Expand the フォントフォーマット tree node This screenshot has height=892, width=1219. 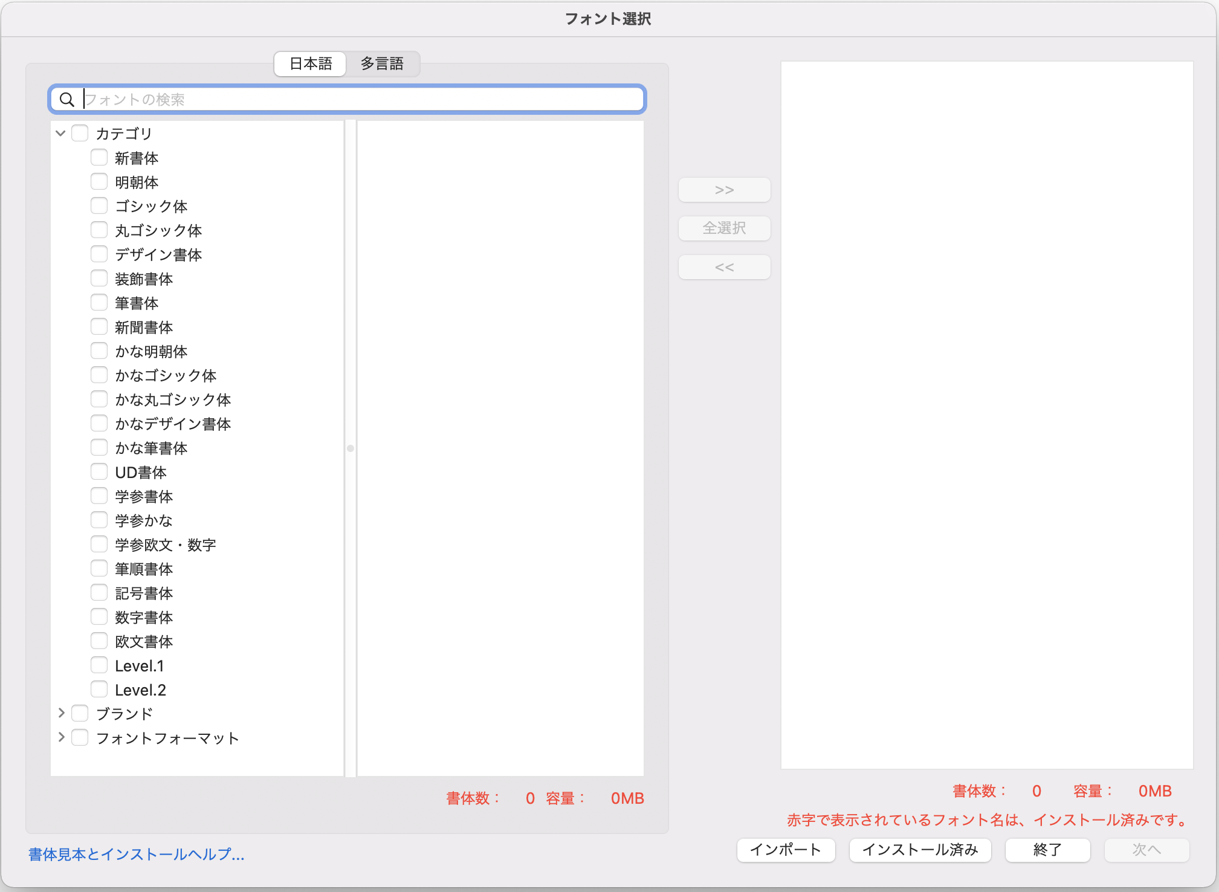(x=61, y=737)
